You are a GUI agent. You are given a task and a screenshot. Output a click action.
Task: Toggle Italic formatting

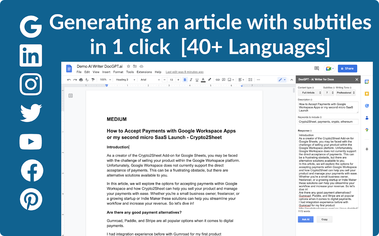[191, 80]
